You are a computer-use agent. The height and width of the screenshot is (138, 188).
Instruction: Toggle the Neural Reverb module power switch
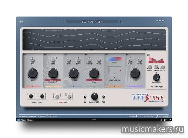click(106, 55)
